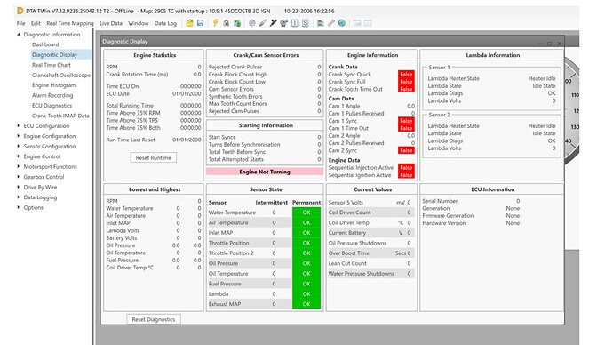Screen dimensions: 613x345
Task: Click the green OK cell for Water Temperature
Action: pos(306,213)
